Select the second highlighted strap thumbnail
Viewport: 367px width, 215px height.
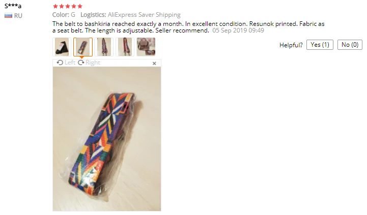pyautogui.click(x=83, y=47)
